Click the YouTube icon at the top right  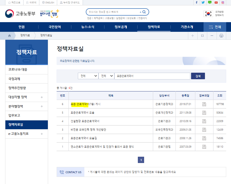[216, 3]
